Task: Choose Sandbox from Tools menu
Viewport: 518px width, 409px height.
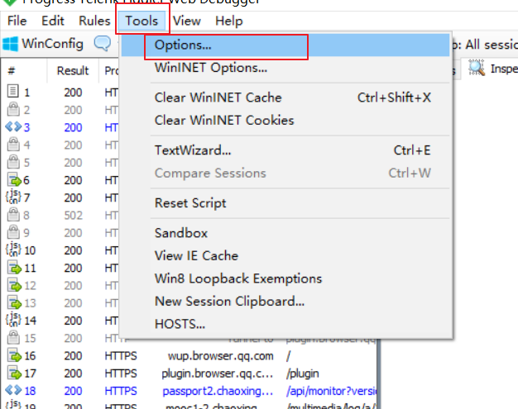Action: pos(285,233)
